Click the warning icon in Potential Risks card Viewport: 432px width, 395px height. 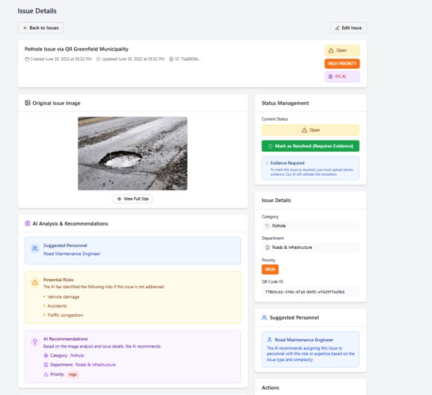tap(35, 283)
